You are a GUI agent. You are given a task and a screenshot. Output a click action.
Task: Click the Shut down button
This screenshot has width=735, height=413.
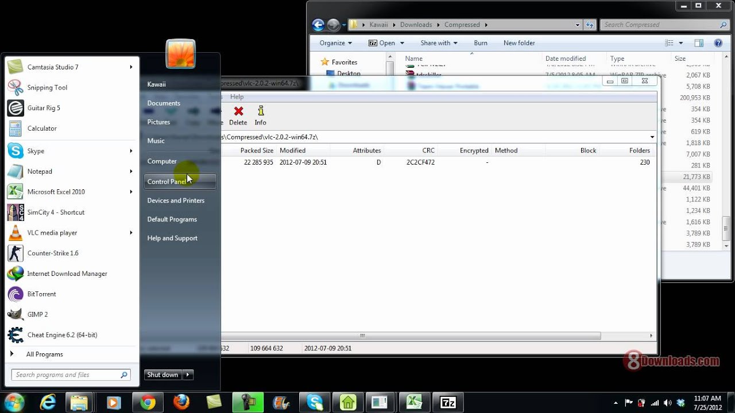coord(163,375)
